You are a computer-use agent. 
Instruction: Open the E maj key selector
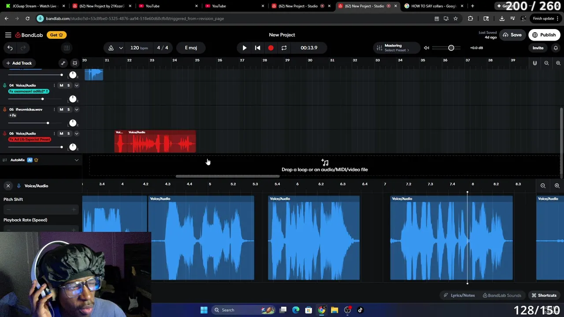[191, 48]
